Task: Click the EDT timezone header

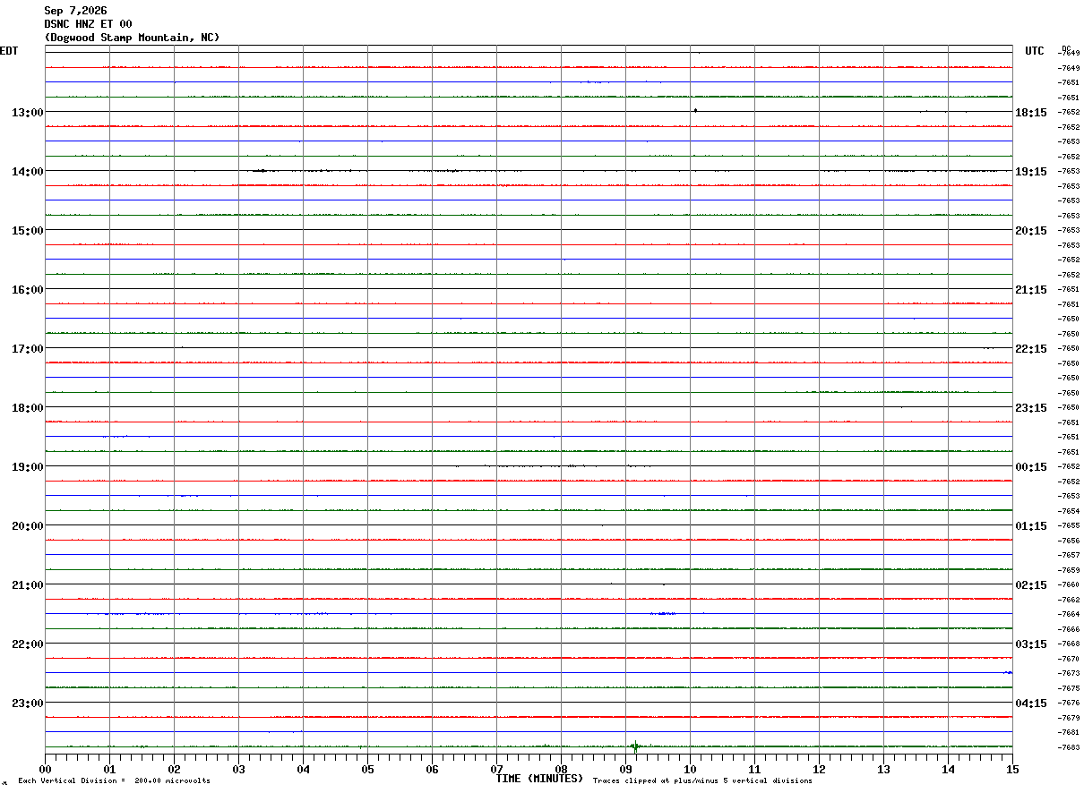Action: pyautogui.click(x=8, y=51)
